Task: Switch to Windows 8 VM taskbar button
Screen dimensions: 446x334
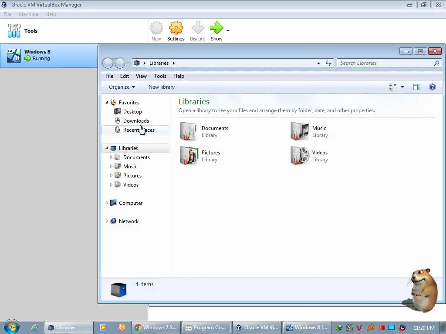Action: [x=307, y=327]
